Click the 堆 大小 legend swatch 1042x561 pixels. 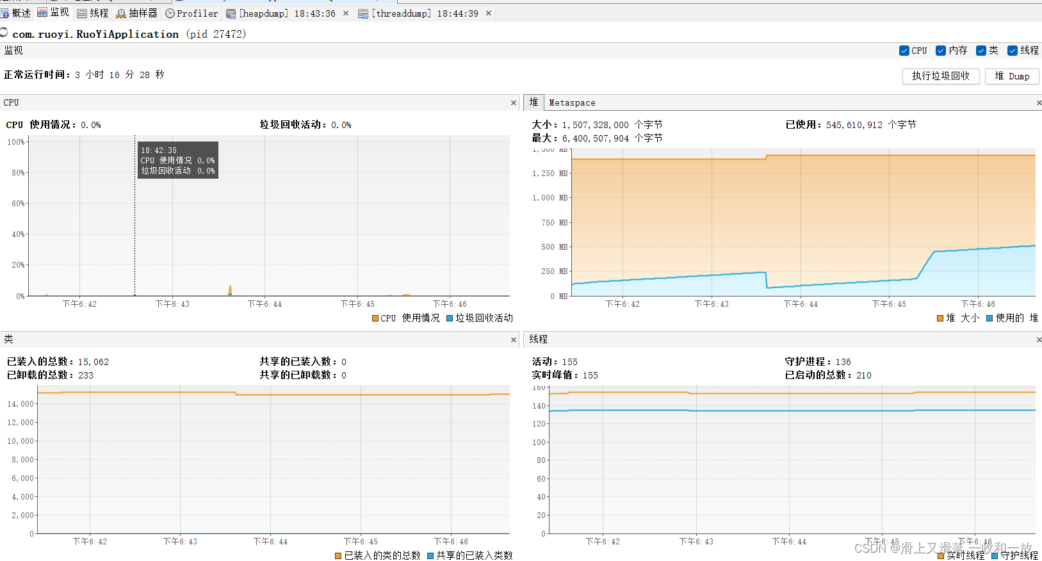click(940, 318)
